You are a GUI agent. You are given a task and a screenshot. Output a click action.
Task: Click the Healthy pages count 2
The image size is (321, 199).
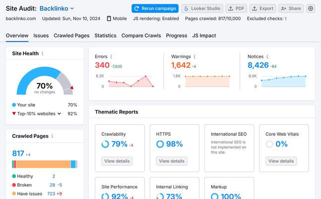tap(54, 176)
